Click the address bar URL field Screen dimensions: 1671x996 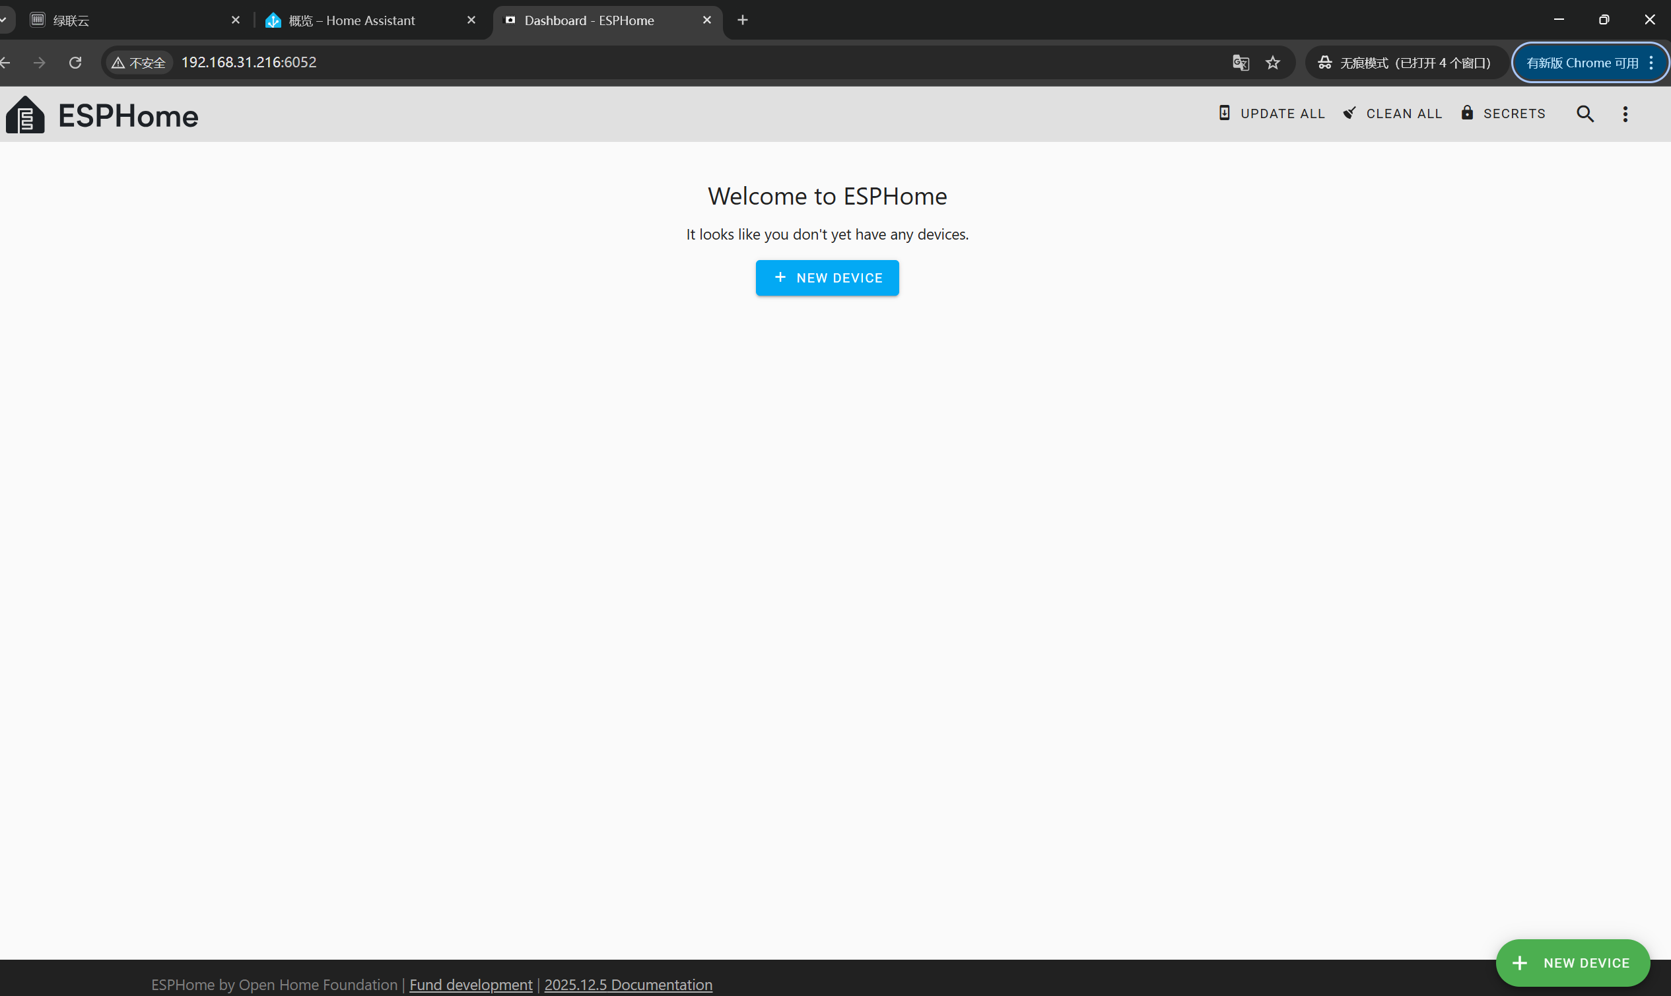pyautogui.click(x=604, y=63)
